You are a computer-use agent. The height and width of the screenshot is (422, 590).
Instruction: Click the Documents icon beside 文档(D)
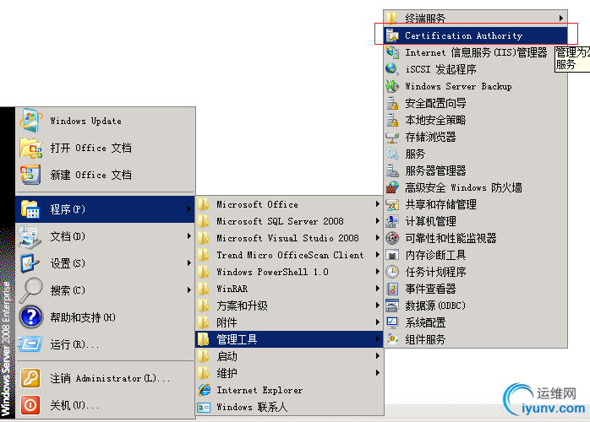click(30, 236)
